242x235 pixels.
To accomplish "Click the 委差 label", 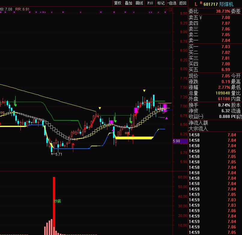I will (x=236, y=11).
